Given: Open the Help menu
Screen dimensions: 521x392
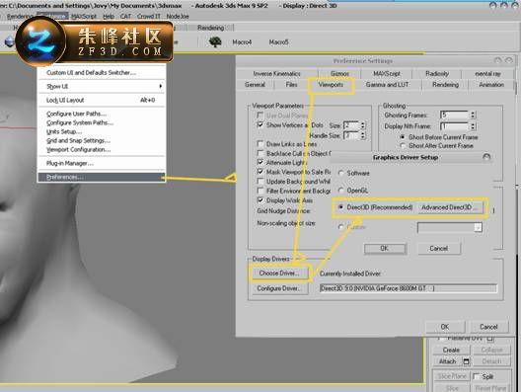Looking at the screenshot, I should (x=109, y=16).
